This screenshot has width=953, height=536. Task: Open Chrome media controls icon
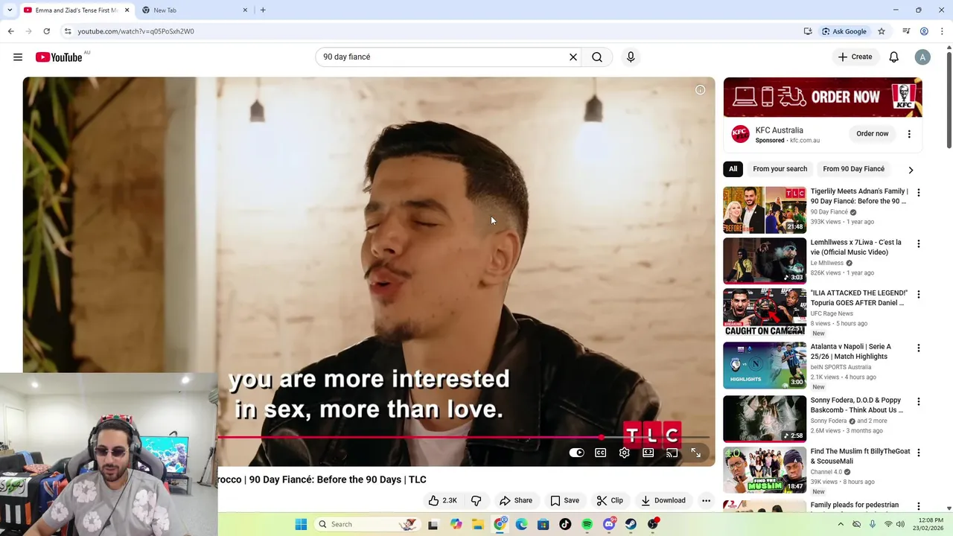pyautogui.click(x=906, y=31)
